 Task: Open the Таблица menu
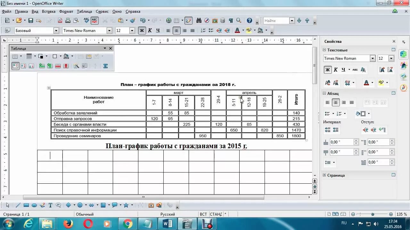85,11
